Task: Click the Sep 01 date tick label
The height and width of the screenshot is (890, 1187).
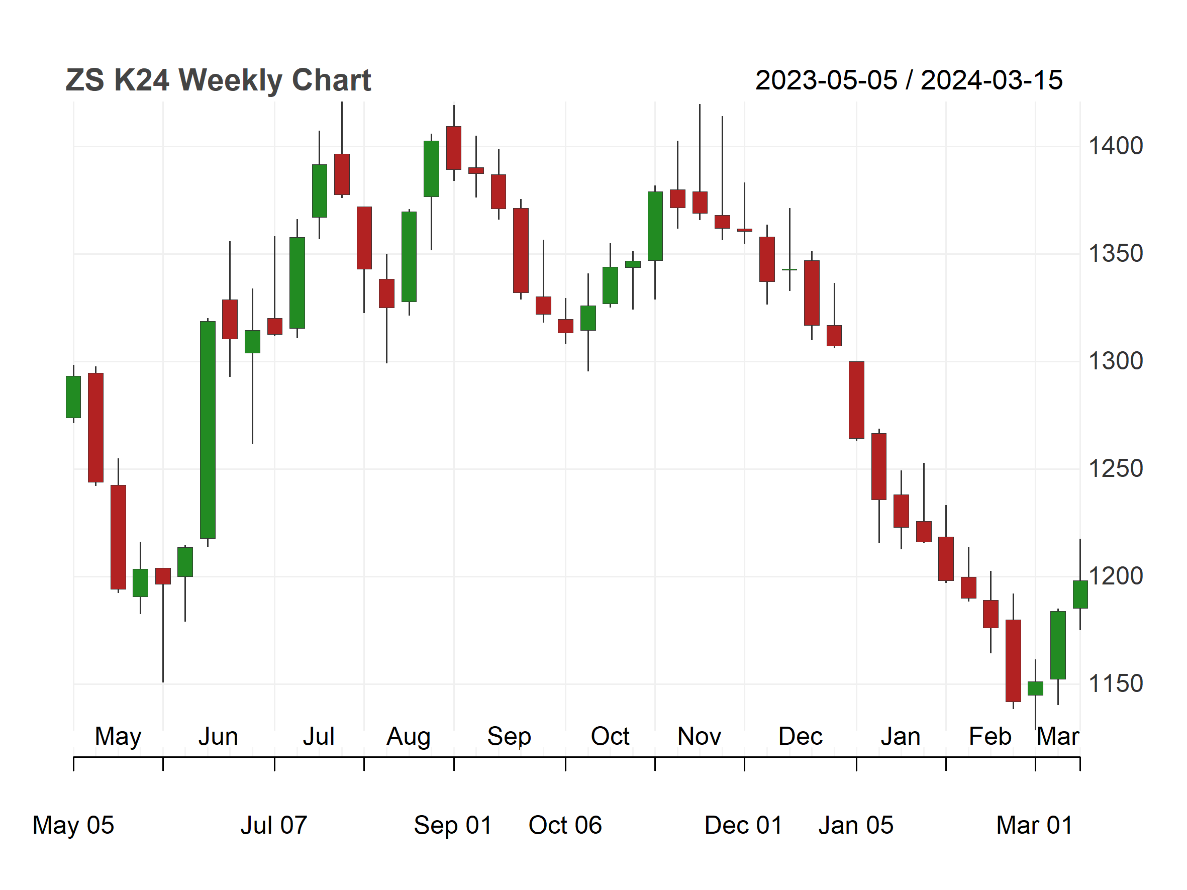Action: pyautogui.click(x=453, y=826)
